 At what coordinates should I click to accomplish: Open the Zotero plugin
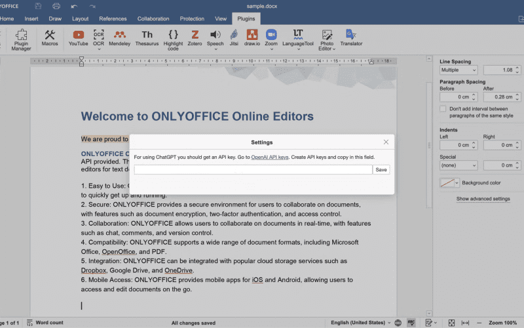coord(195,37)
